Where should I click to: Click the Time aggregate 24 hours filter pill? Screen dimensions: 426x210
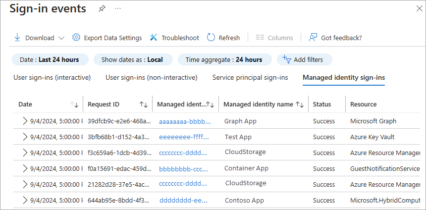pos(224,60)
